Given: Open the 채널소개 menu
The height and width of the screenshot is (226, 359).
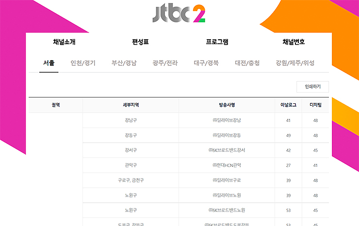Looking at the screenshot, I should [64, 42].
